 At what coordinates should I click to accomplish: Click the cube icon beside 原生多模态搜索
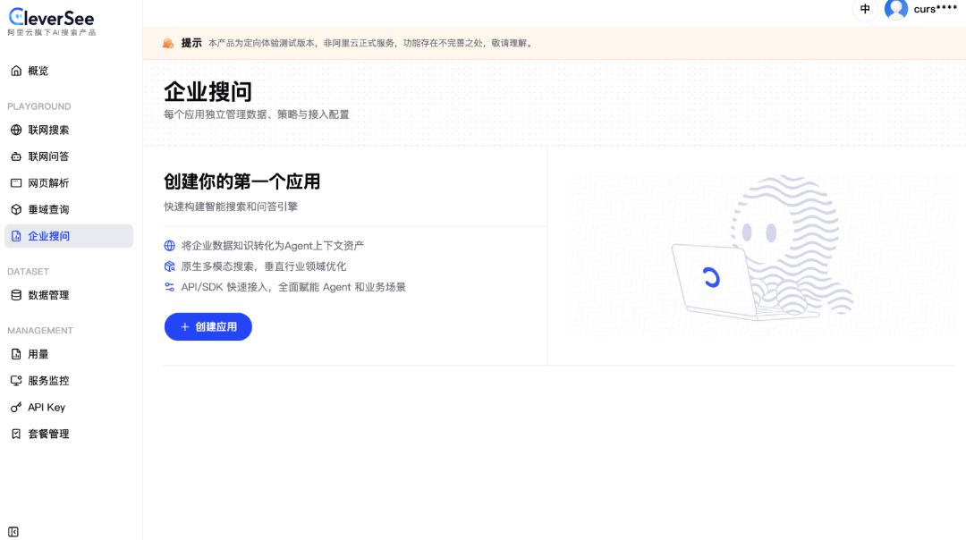click(169, 266)
